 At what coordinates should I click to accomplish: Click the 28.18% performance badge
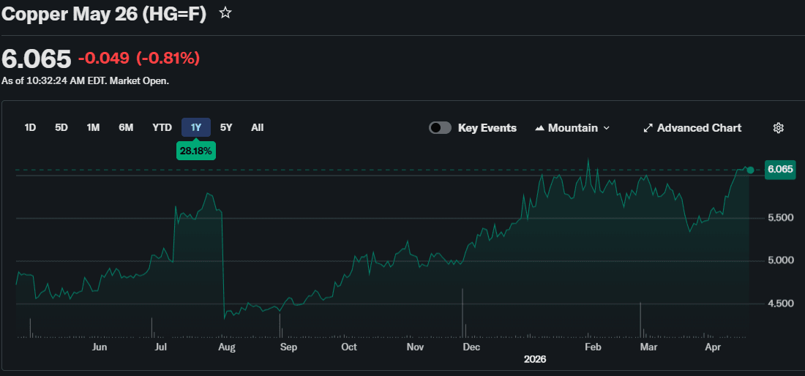coord(195,151)
